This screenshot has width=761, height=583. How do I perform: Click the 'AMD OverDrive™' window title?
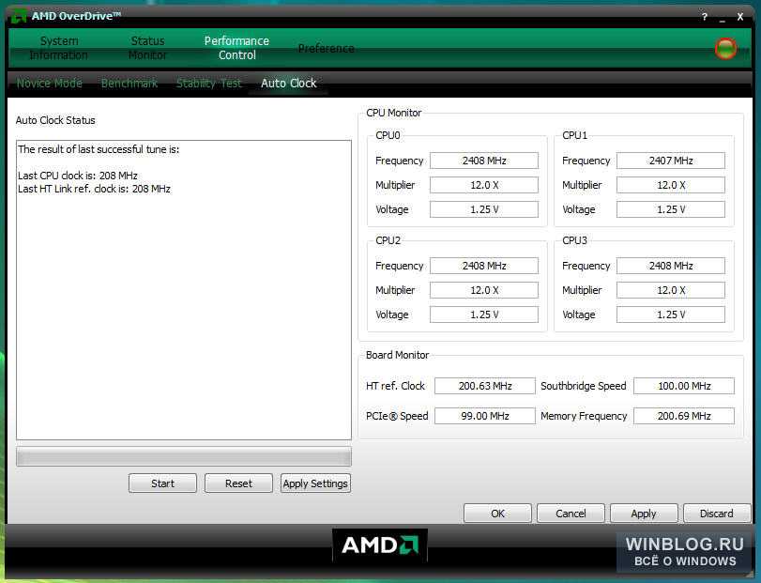click(x=76, y=16)
